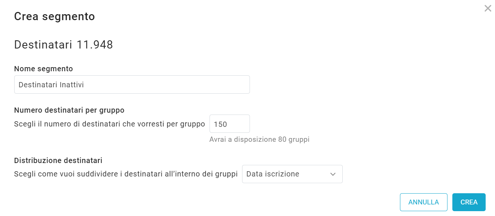495x216 pixels.
Task: Click the chevron on the Data iscrizione combo box
Action: point(334,174)
